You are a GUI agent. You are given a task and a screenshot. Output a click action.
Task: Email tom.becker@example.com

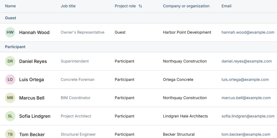pyautogui.click(x=246, y=135)
